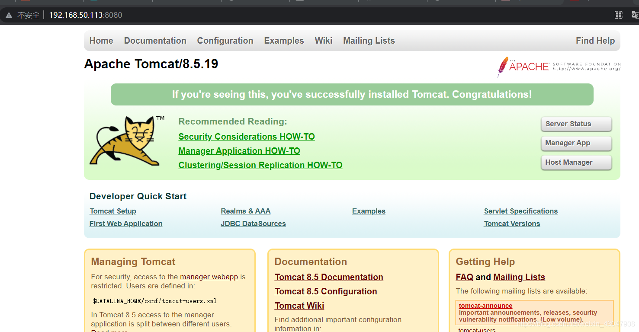This screenshot has height=332, width=639.
Task: Open the tomcat-announce mailing list link
Action: 485,306
